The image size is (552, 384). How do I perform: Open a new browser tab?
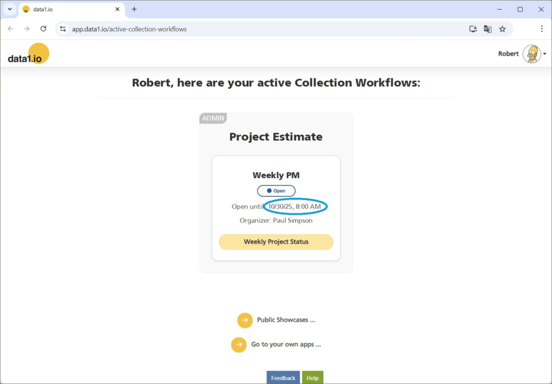coord(134,9)
